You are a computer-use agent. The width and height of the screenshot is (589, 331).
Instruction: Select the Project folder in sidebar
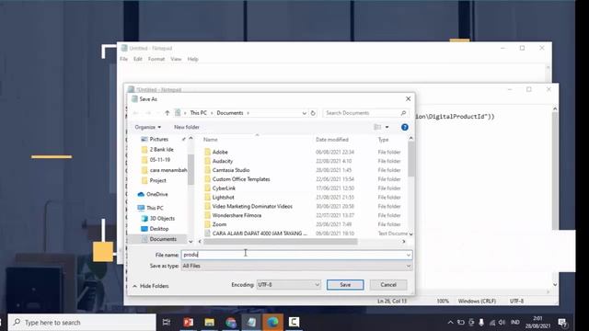[x=157, y=180]
